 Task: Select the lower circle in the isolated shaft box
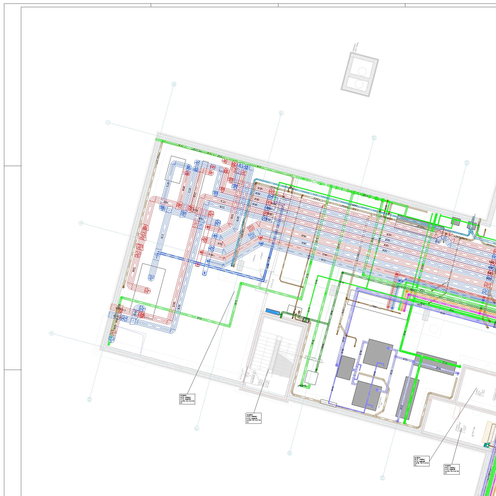pyautogui.click(x=359, y=84)
